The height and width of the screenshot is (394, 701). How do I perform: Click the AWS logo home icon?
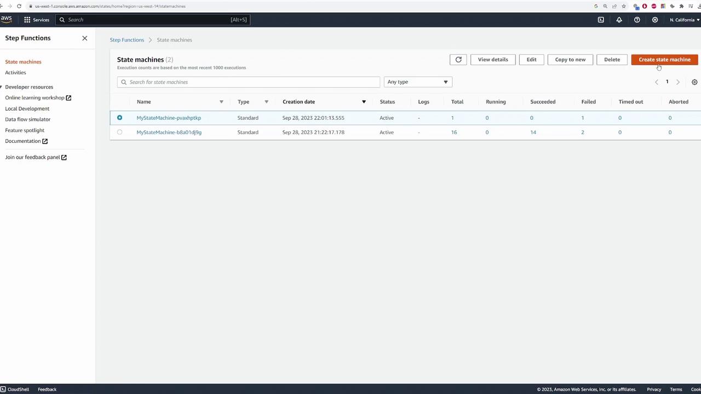pyautogui.click(x=7, y=19)
